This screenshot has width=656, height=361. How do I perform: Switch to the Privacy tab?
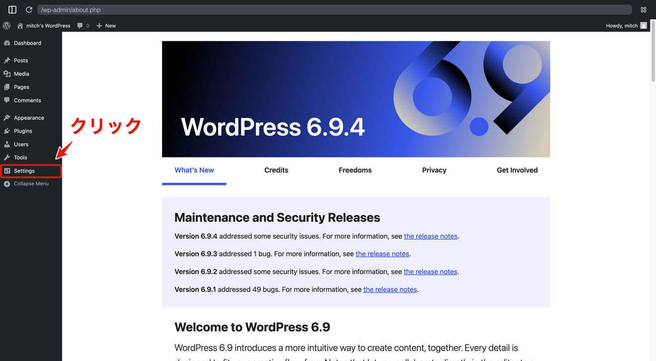click(x=434, y=170)
